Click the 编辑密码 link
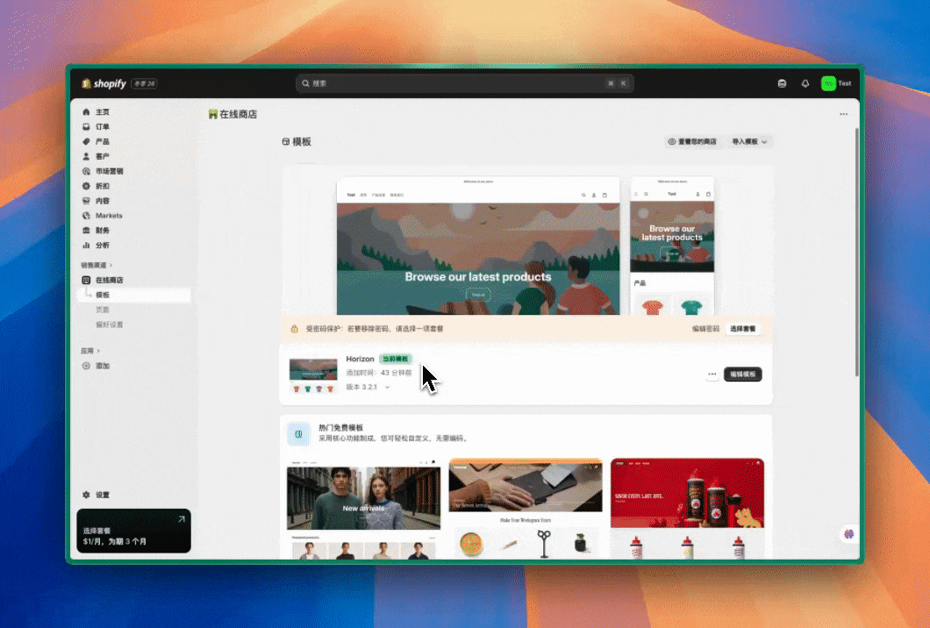The width and height of the screenshot is (930, 628). [705, 329]
